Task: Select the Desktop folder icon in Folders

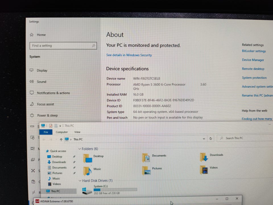Action: (x=88, y=159)
